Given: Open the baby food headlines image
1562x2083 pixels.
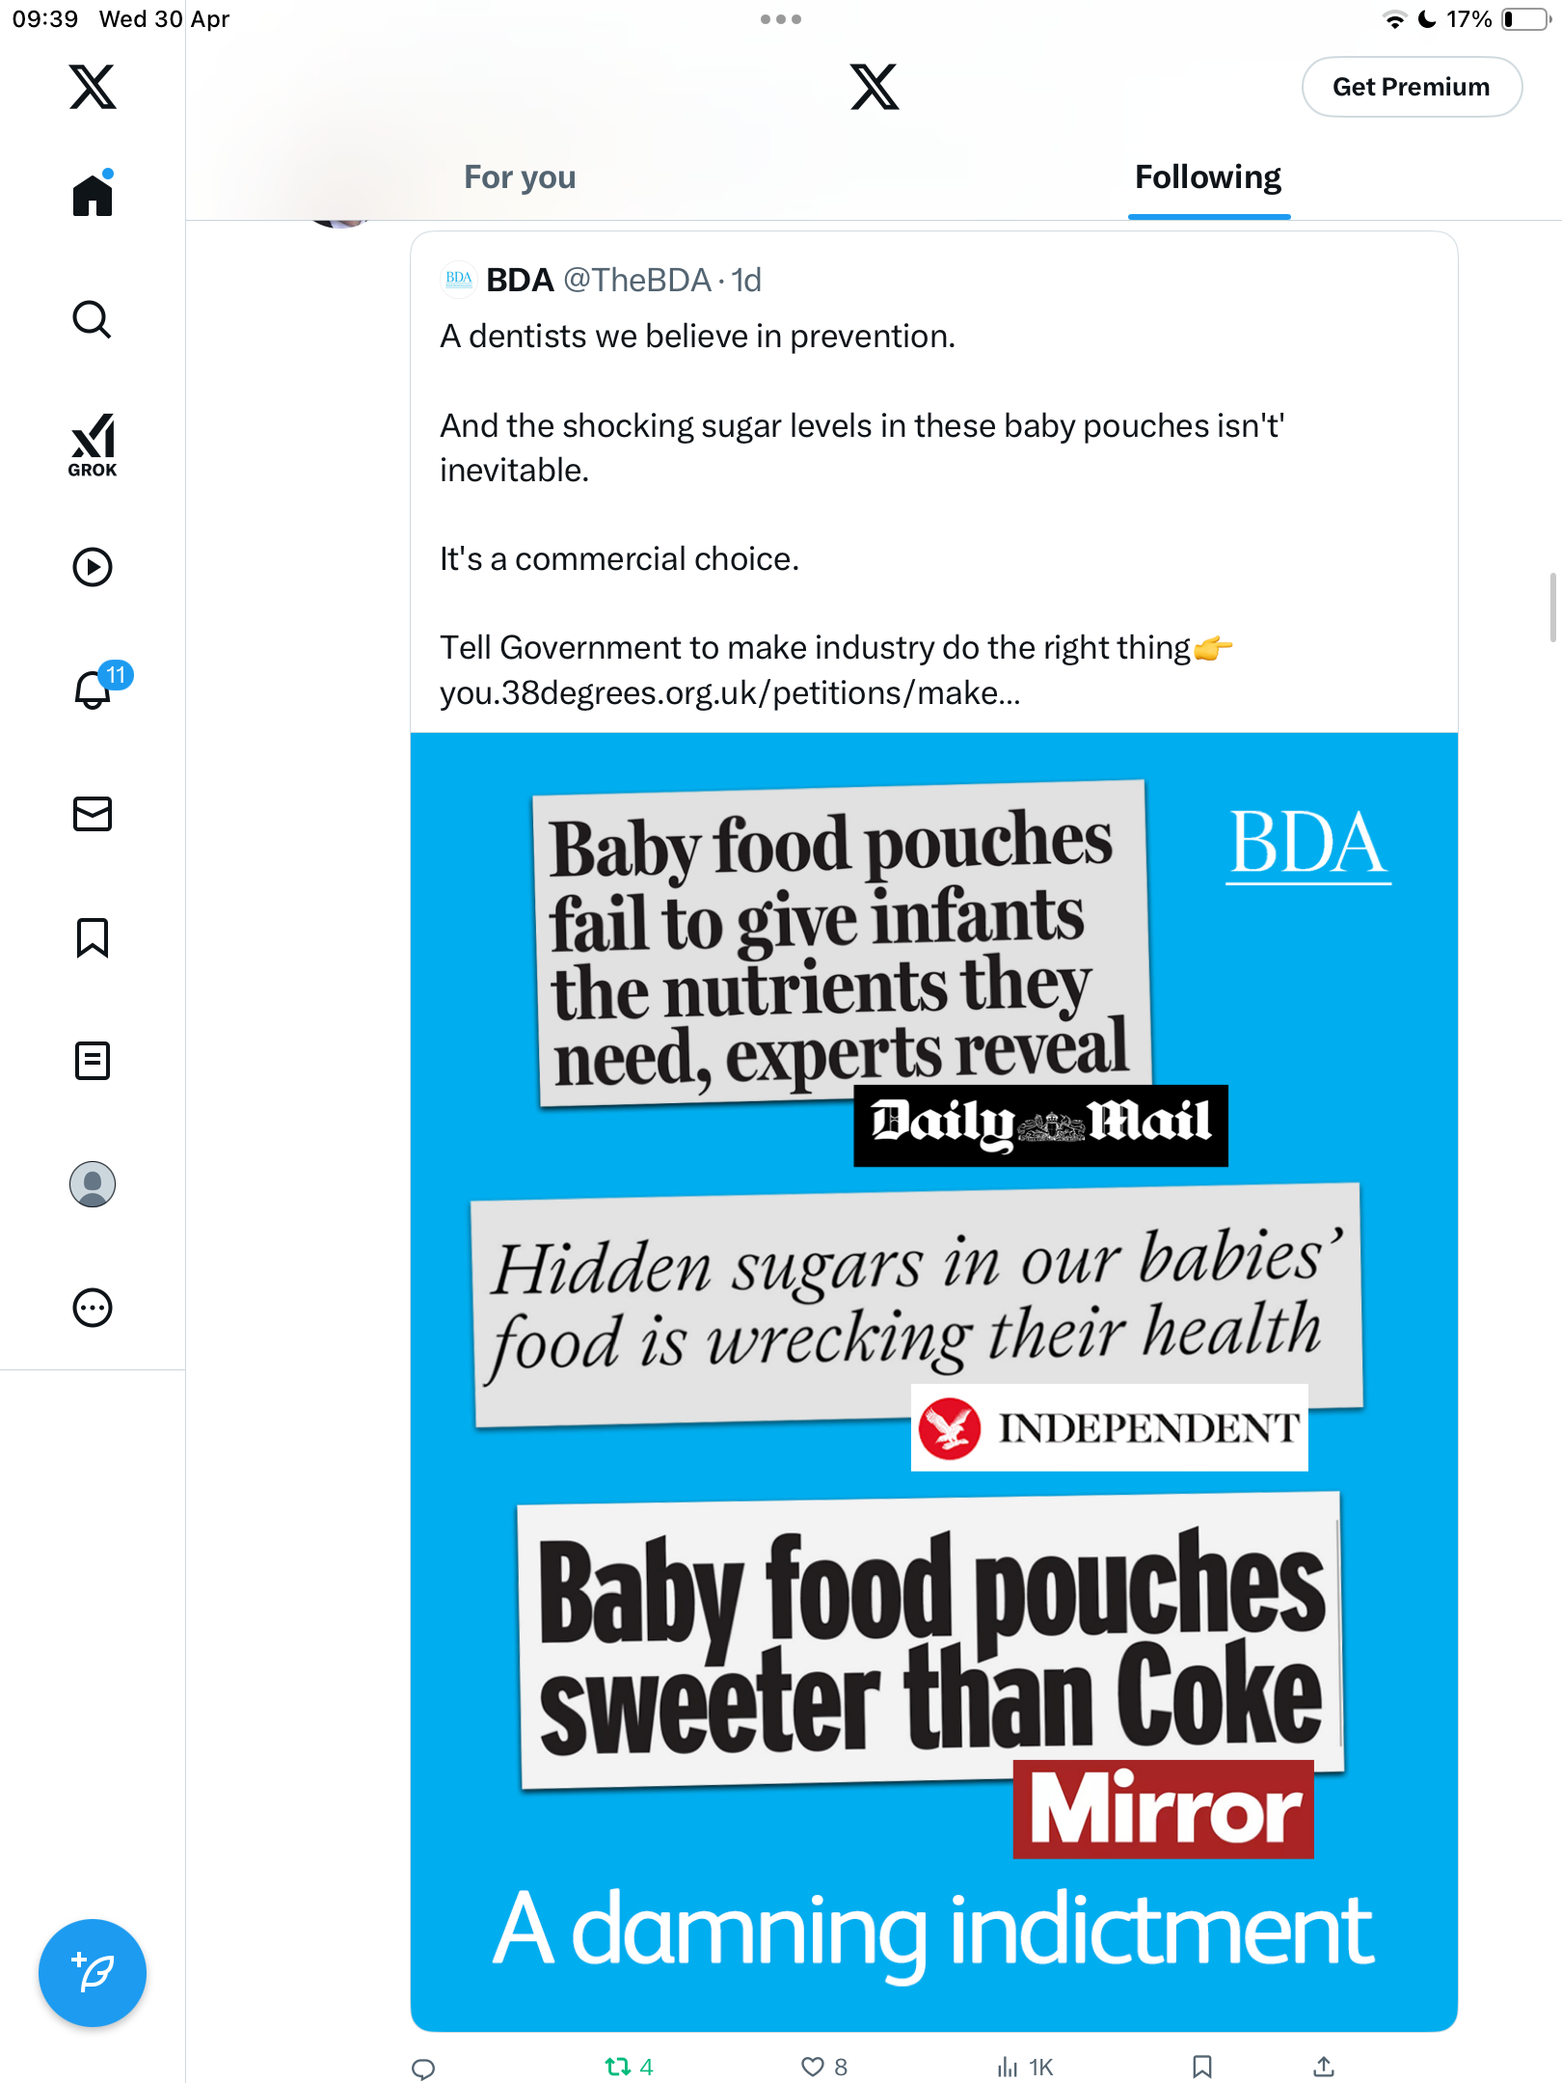Looking at the screenshot, I should tap(933, 1381).
